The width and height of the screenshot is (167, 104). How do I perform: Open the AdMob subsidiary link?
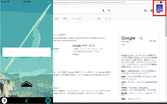124,90
